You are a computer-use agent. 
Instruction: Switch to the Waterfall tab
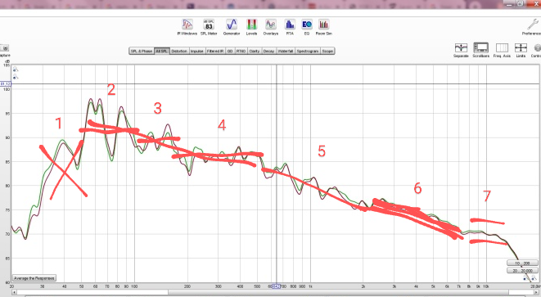[286, 51]
